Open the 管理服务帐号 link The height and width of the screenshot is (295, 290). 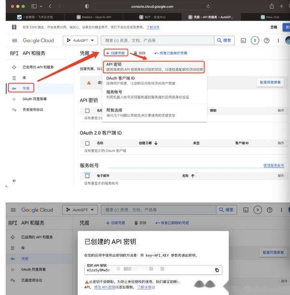click(274, 166)
